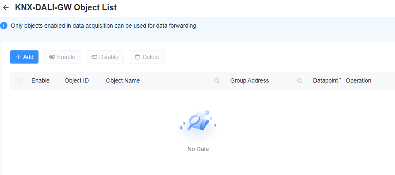
Task: Open search in Object Name column
Action: pyautogui.click(x=217, y=81)
